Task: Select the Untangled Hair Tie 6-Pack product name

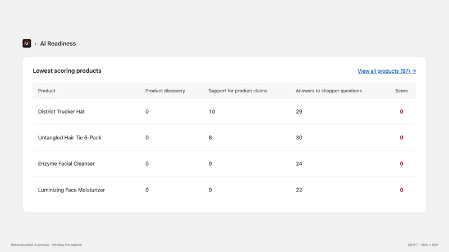Action: tap(70, 138)
